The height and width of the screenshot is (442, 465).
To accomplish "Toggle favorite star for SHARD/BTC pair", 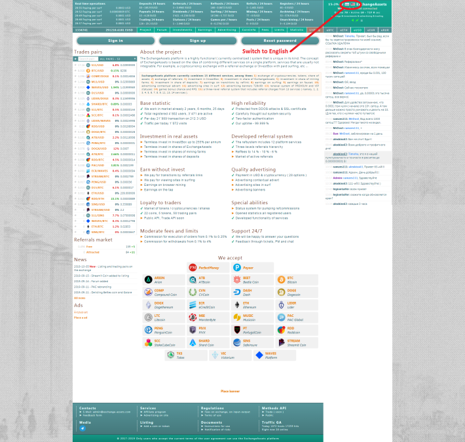I will tap(75, 104).
